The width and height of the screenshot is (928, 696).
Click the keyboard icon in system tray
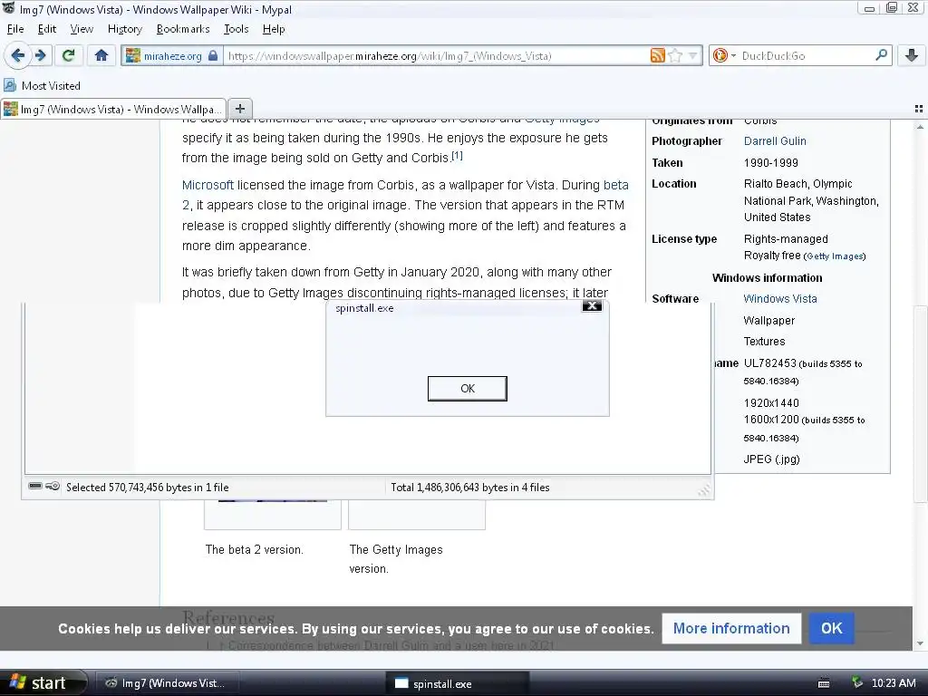pos(823,683)
